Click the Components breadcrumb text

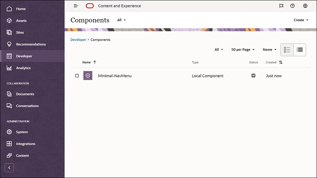(100, 40)
